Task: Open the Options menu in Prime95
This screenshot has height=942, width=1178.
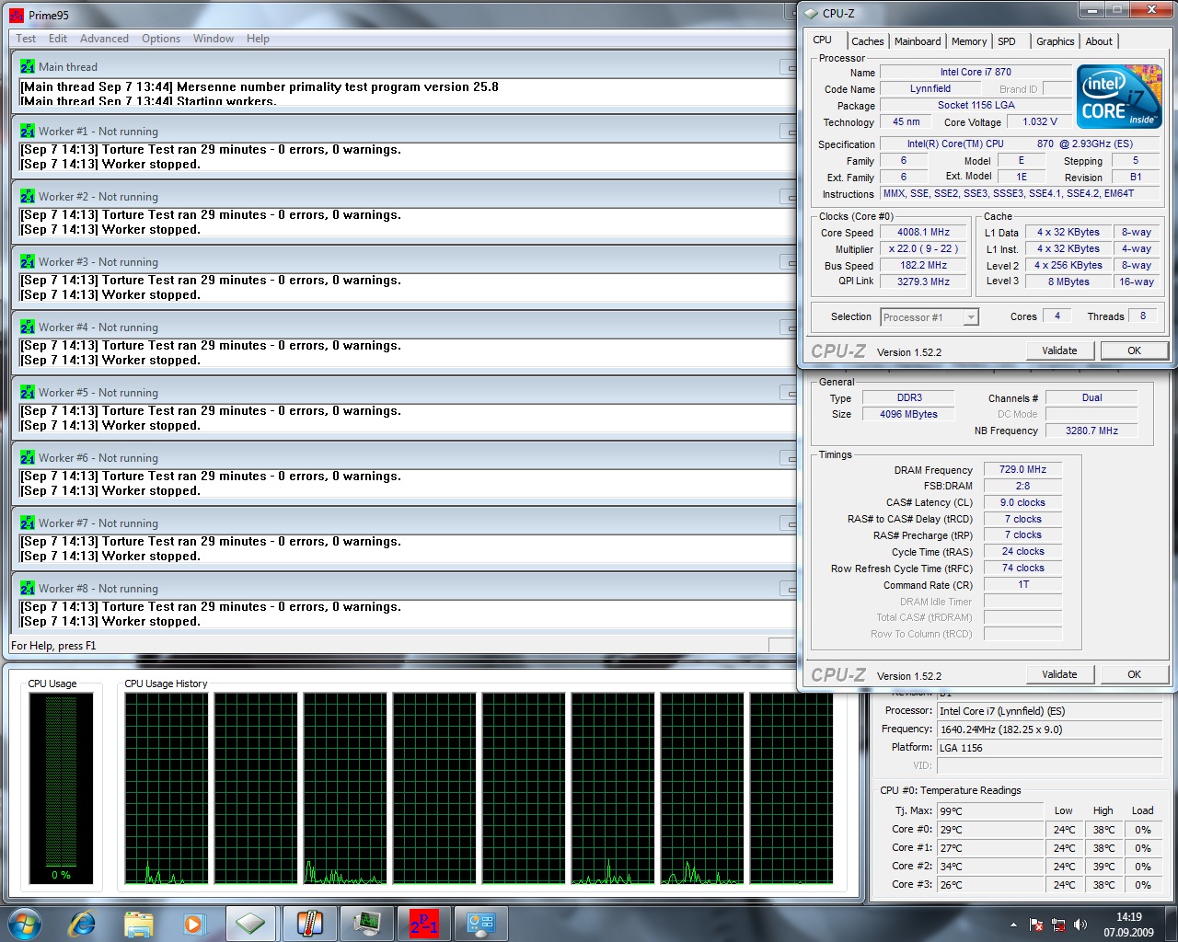Action: (161, 39)
